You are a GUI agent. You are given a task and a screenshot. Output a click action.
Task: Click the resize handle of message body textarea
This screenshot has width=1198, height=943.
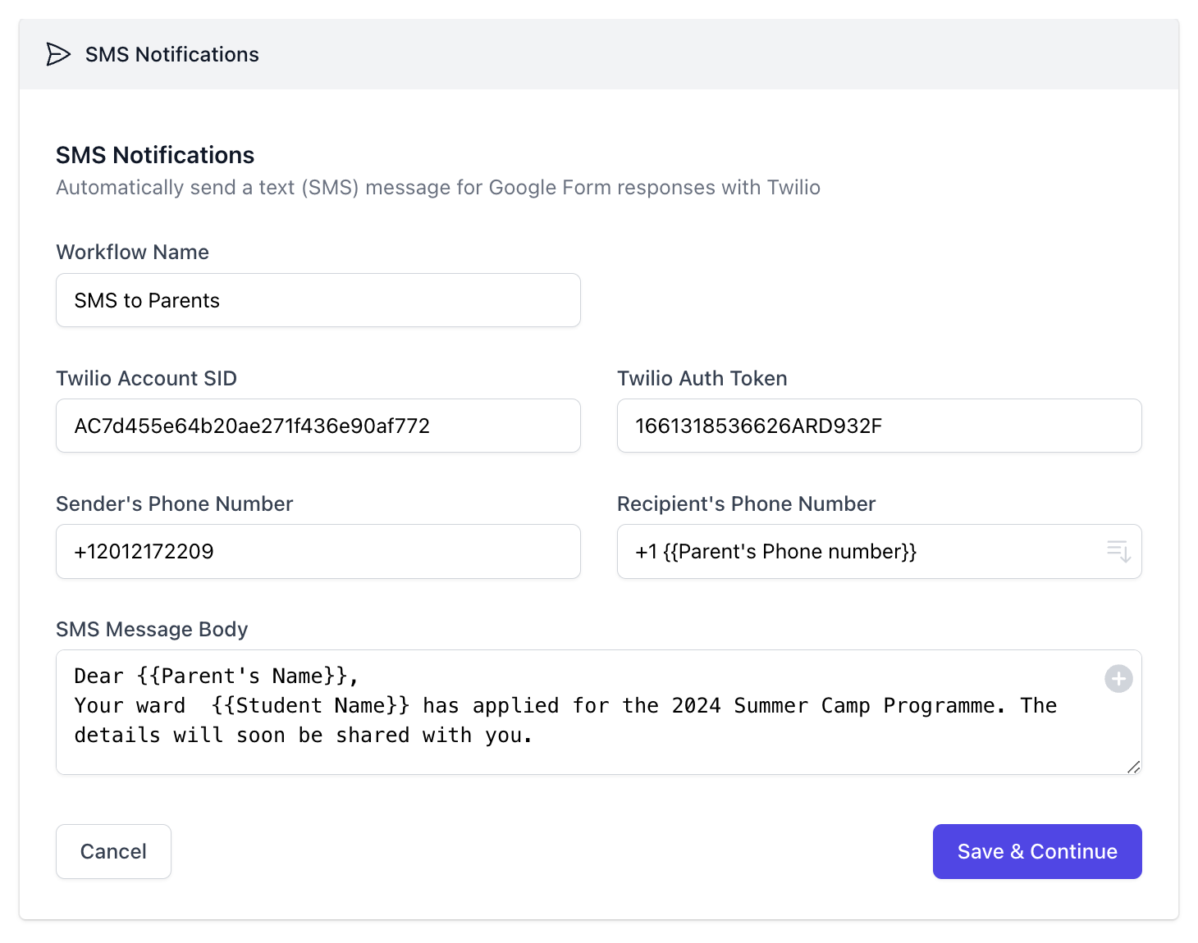coord(1133,767)
